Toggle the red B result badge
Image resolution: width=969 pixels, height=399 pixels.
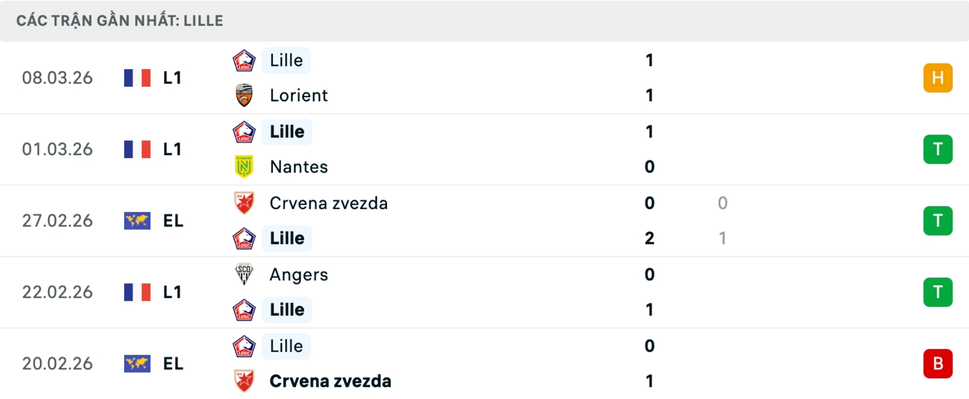[938, 364]
